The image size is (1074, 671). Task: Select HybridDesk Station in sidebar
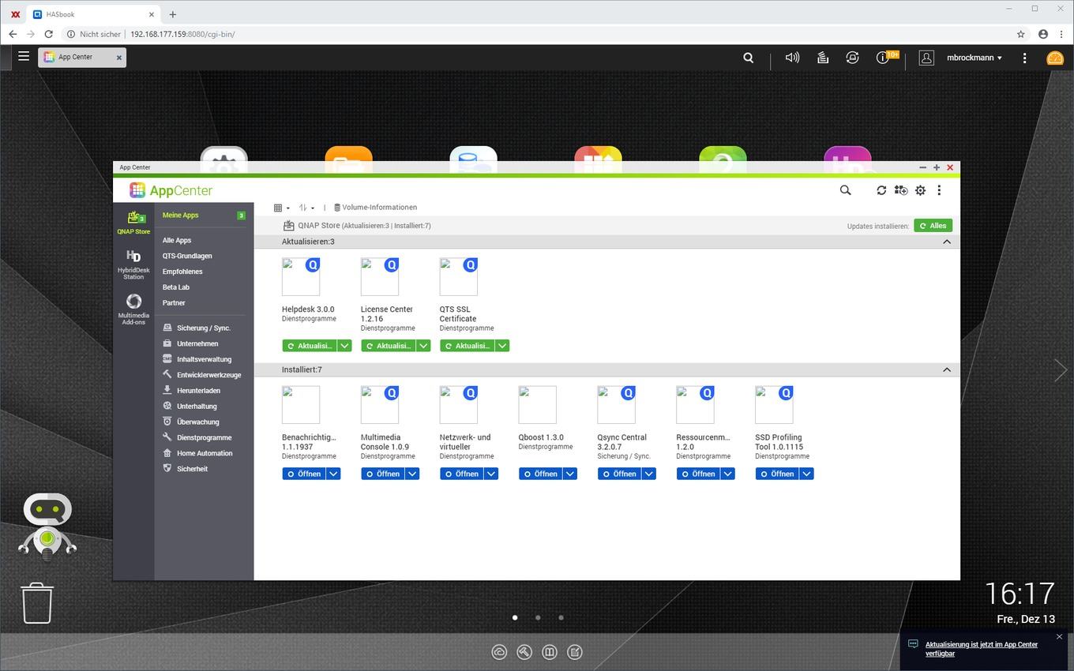pos(133,264)
